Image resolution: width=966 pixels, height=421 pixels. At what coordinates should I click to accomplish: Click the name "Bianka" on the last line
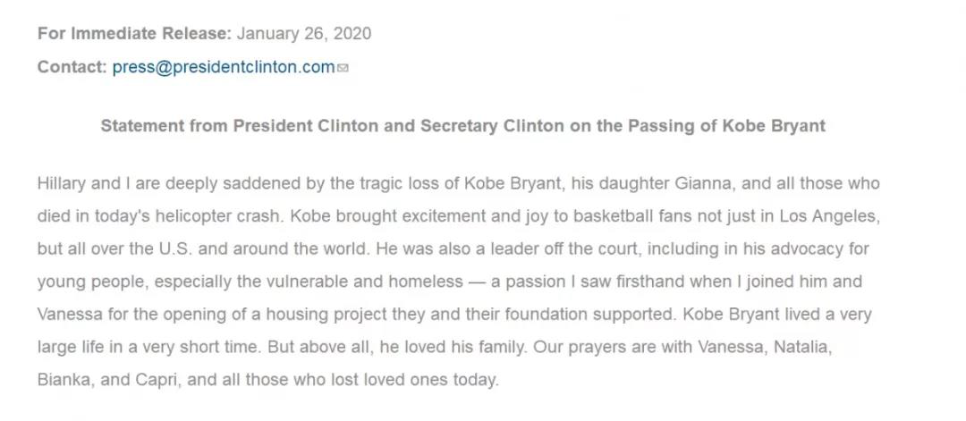[63, 380]
